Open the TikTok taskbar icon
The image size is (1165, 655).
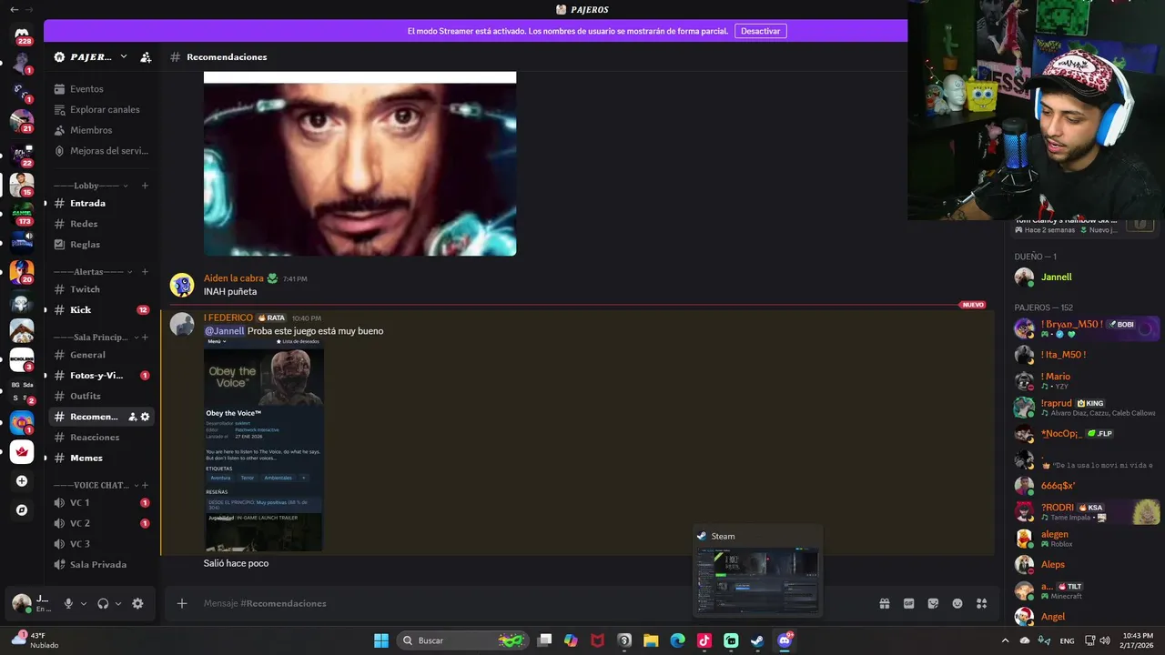click(704, 640)
